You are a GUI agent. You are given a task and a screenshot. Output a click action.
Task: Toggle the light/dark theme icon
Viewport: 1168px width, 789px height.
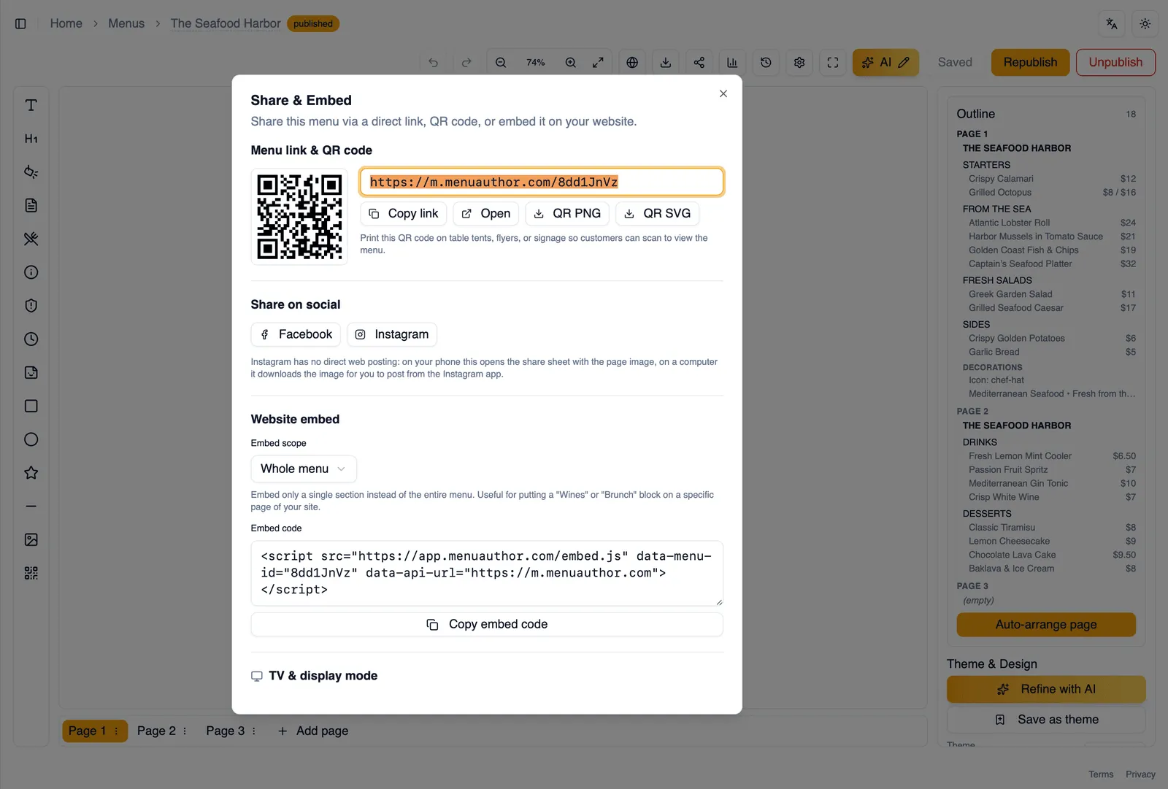(1145, 23)
